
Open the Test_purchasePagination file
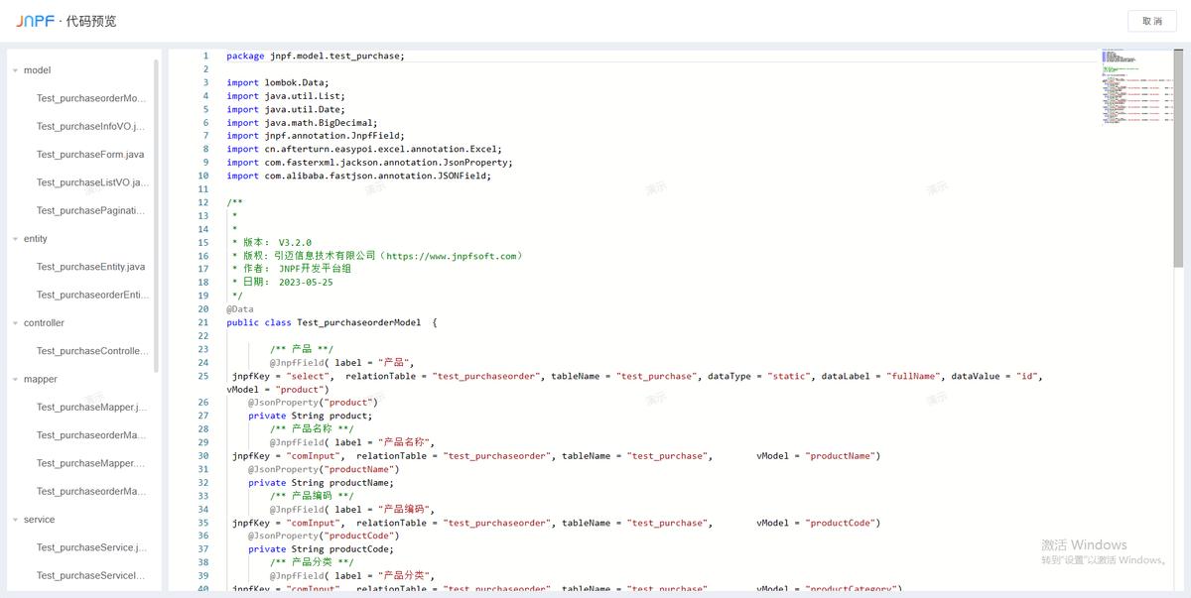[91, 210]
